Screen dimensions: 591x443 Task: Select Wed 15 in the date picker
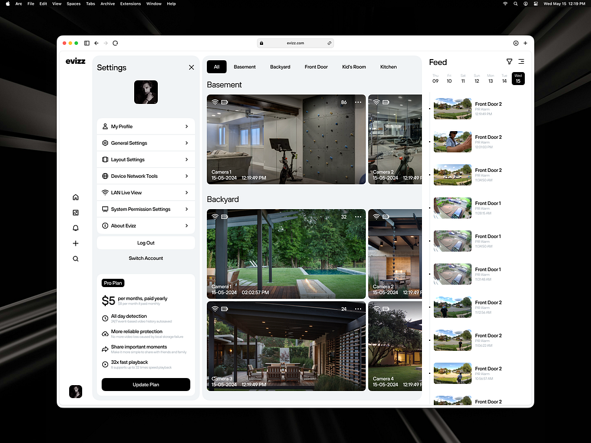[518, 79]
